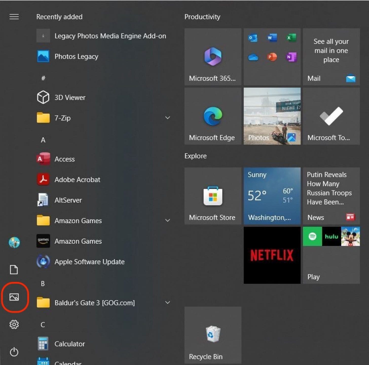Open the Photos live tile
Screen dimensions: 369x365
coord(272,116)
